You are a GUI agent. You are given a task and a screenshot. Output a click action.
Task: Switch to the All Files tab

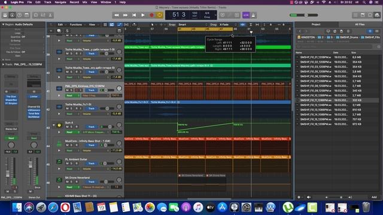360,24
